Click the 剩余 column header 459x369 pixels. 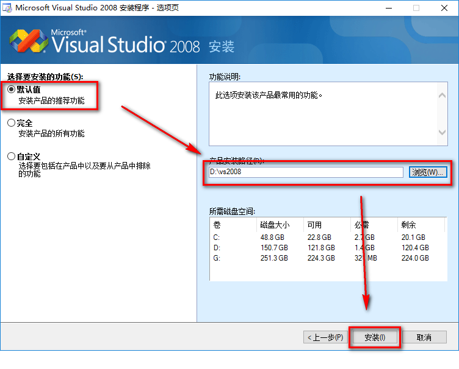421,225
